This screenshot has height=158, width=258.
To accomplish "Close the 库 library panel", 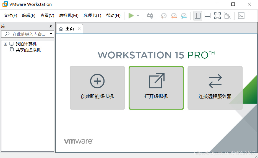I will (x=51, y=26).
